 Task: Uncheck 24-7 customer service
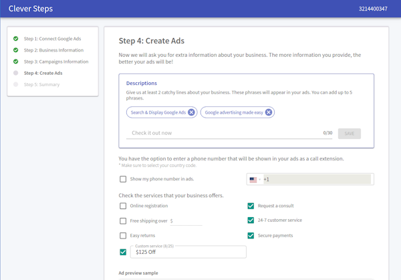coord(251,221)
